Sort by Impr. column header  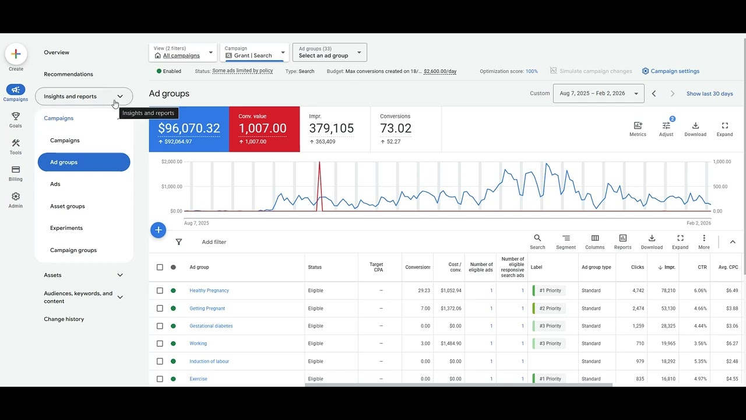point(667,267)
